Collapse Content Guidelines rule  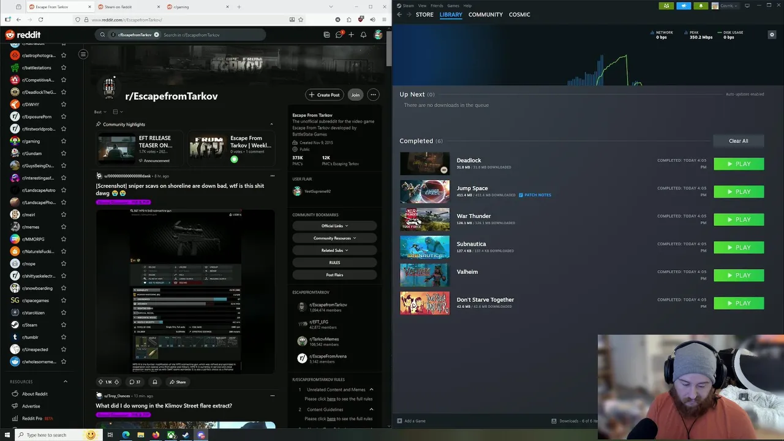pyautogui.click(x=371, y=409)
